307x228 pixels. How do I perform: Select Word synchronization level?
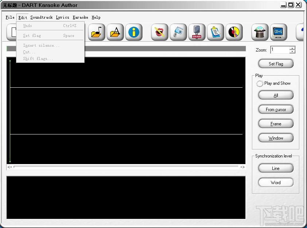pos(276,182)
